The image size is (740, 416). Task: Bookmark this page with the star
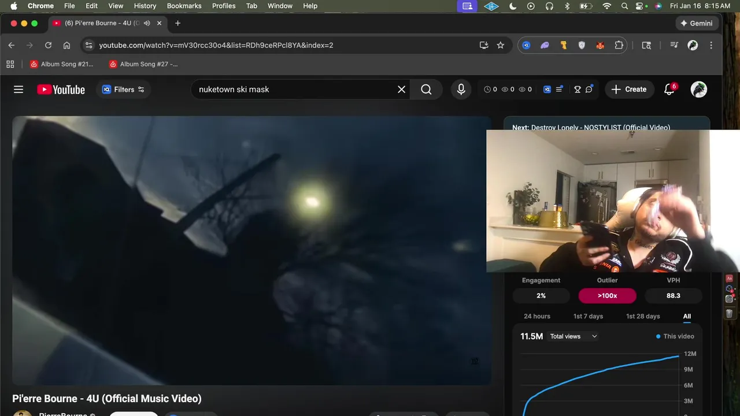pyautogui.click(x=501, y=45)
